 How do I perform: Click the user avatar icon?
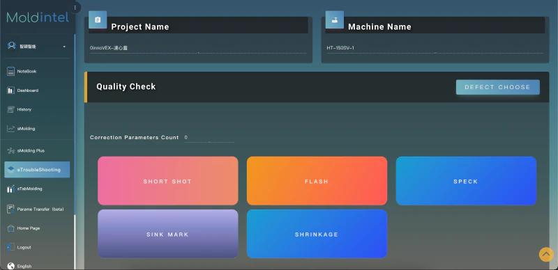tap(12, 46)
